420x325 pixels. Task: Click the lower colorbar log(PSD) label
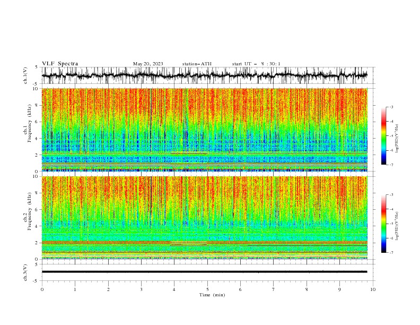coord(397,226)
